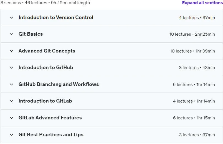The image size is (223, 144).
Task: Select the Introduction to GitHub title
Action: click(x=46, y=67)
